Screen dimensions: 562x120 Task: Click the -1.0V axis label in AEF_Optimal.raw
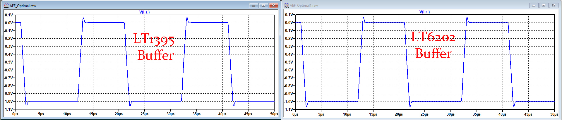[x=8, y=102]
